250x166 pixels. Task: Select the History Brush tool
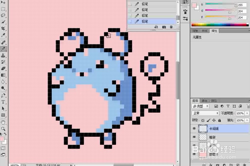3,62
